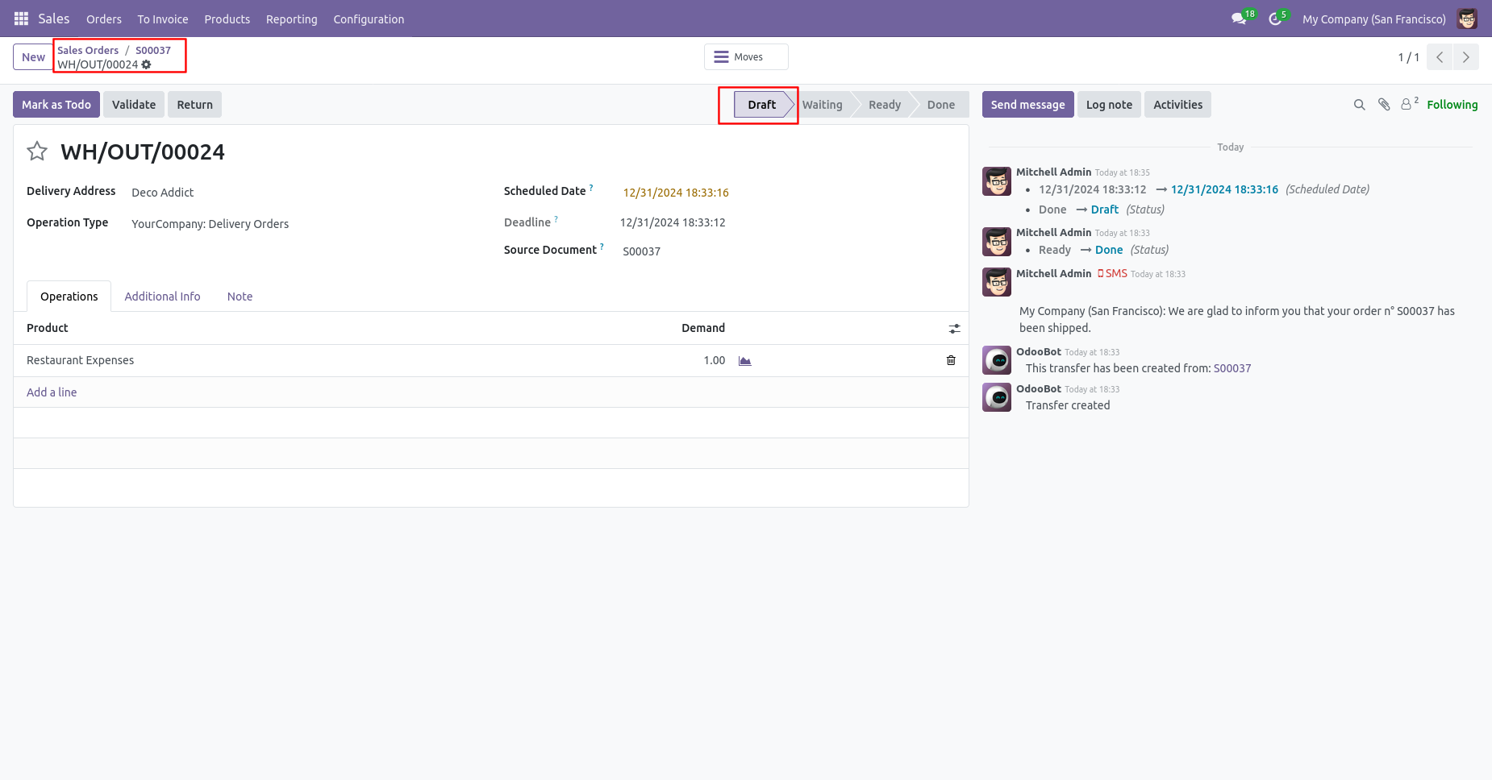Open the S00037 breadcrumb link
Viewport: 1492px width, 780px height.
pos(153,50)
